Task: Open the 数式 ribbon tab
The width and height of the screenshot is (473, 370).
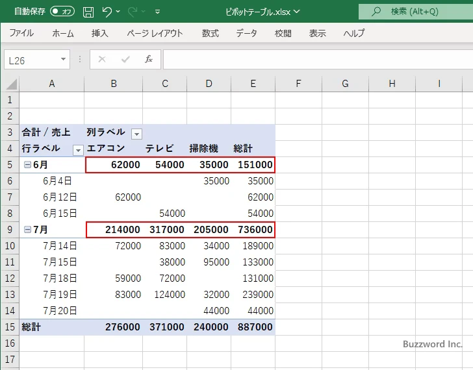Action: tap(211, 33)
